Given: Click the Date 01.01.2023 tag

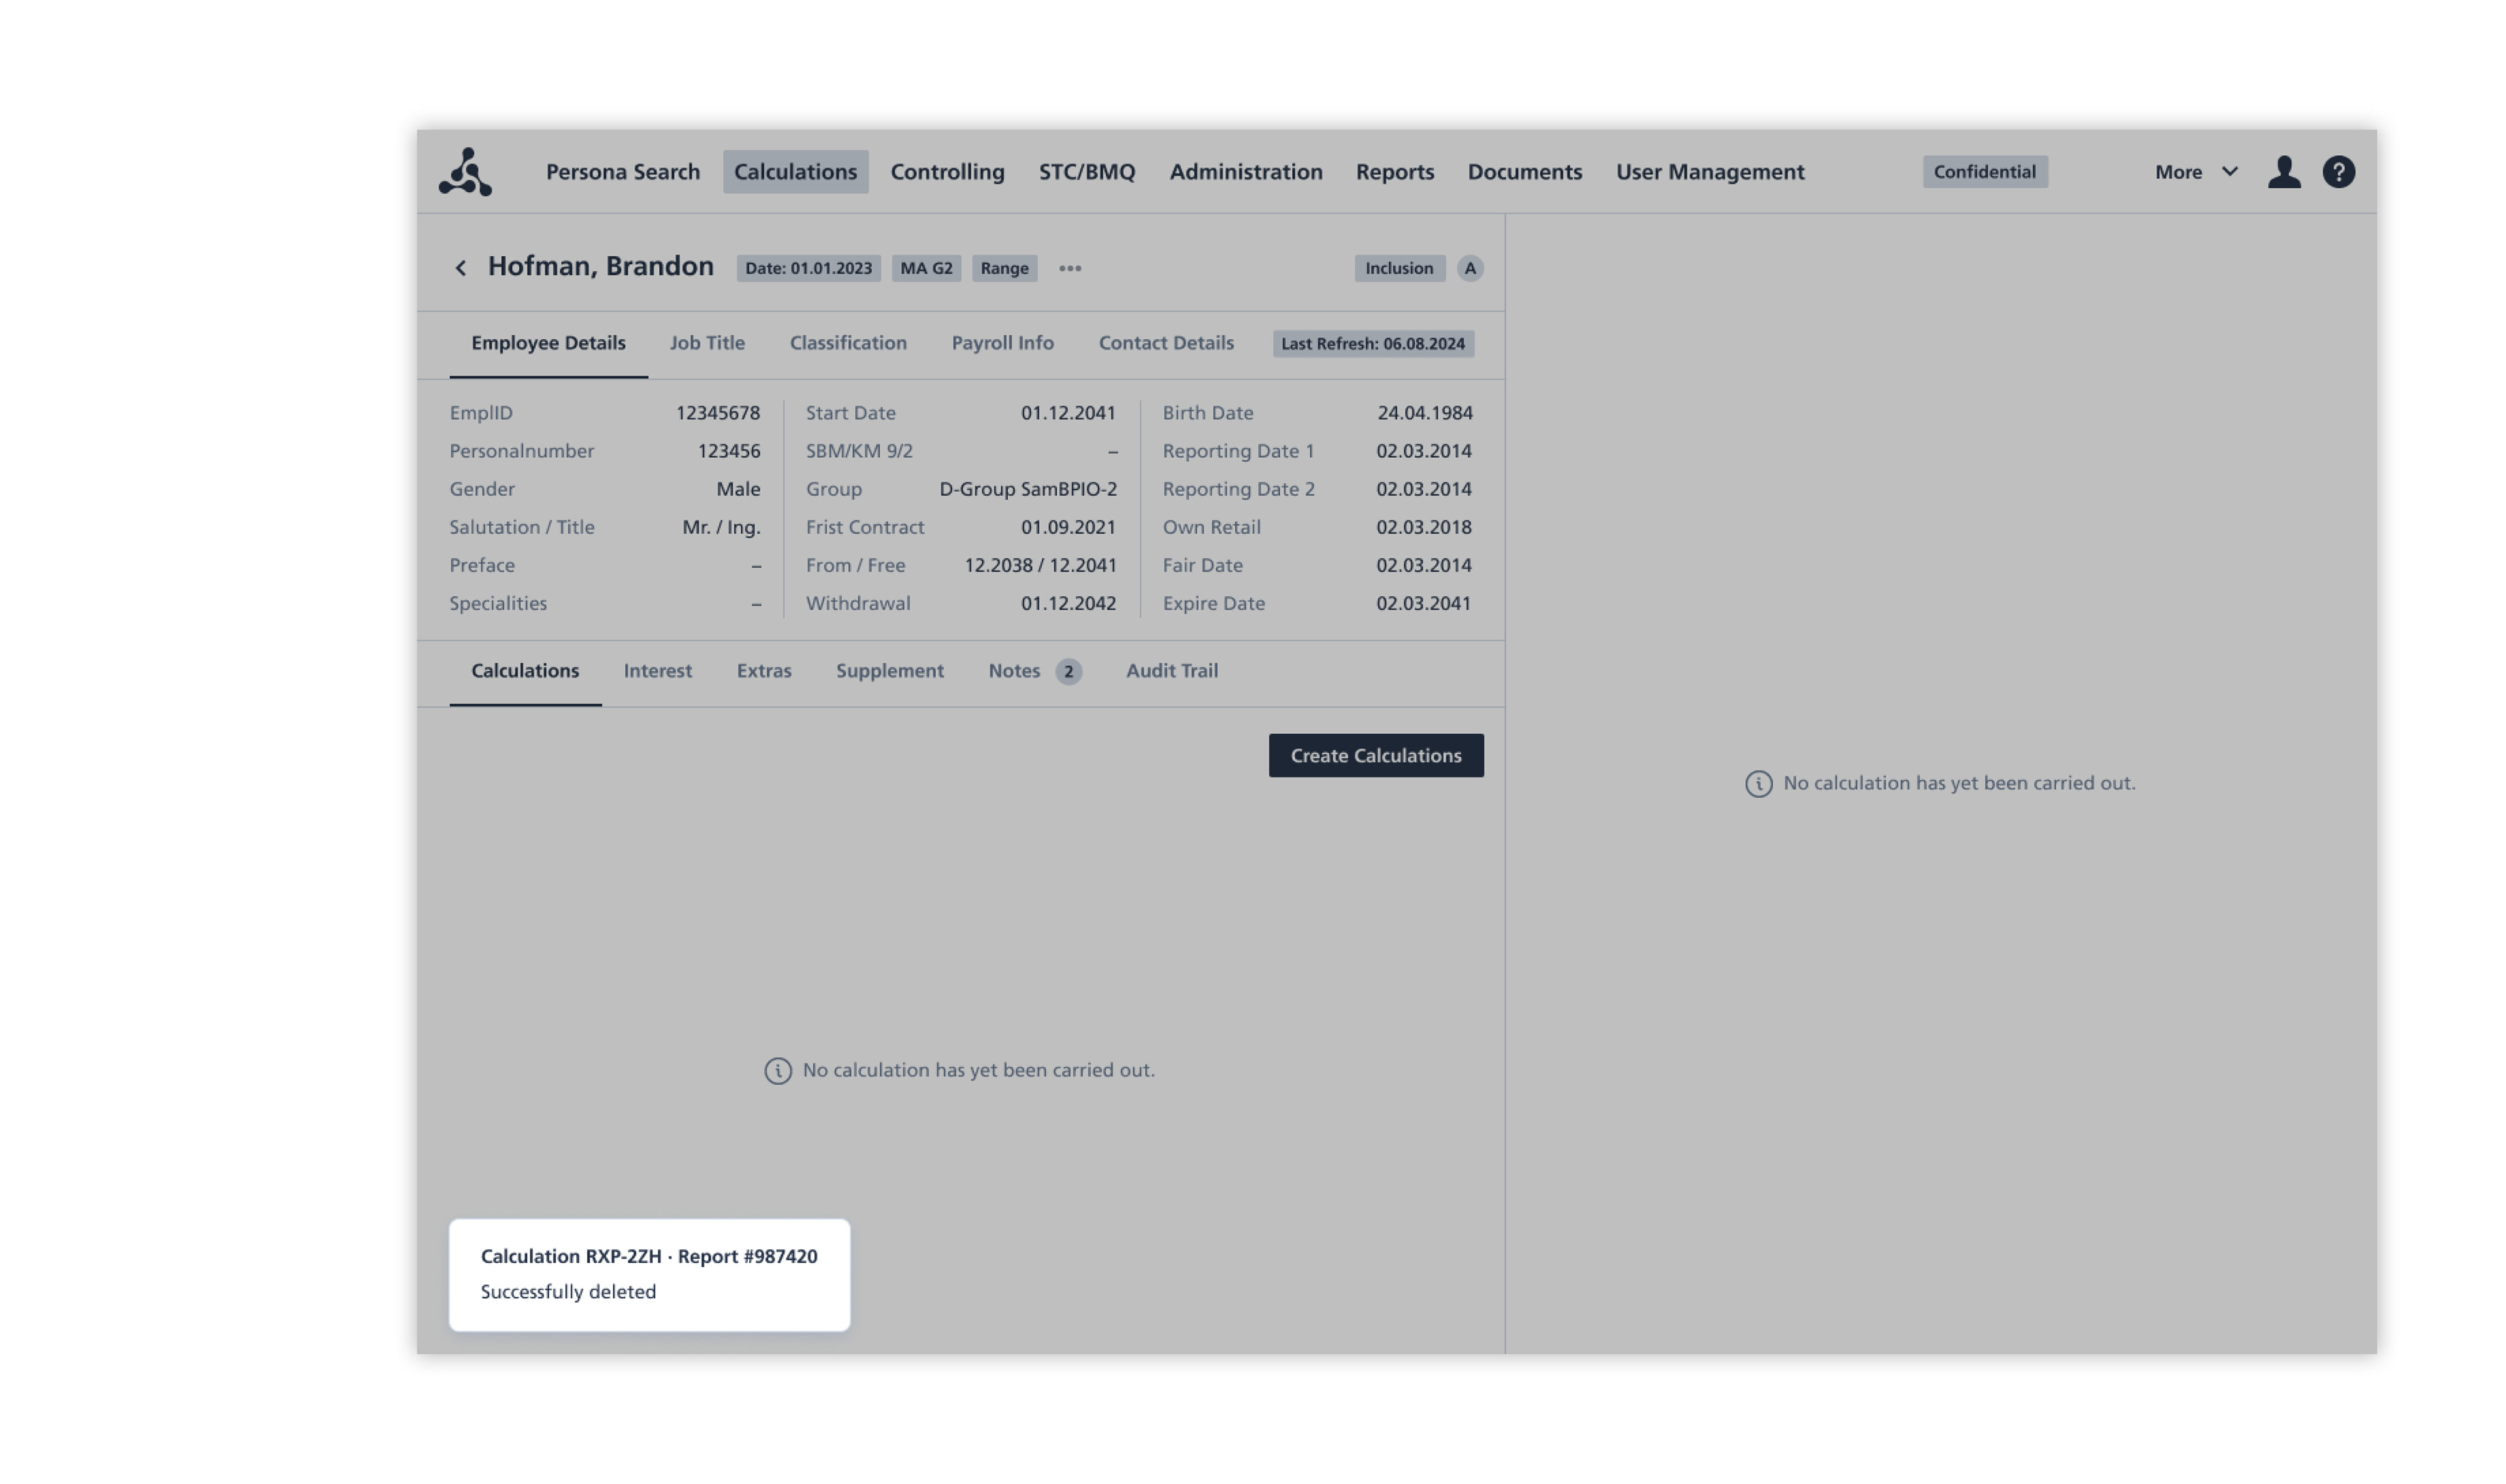Looking at the screenshot, I should (807, 268).
